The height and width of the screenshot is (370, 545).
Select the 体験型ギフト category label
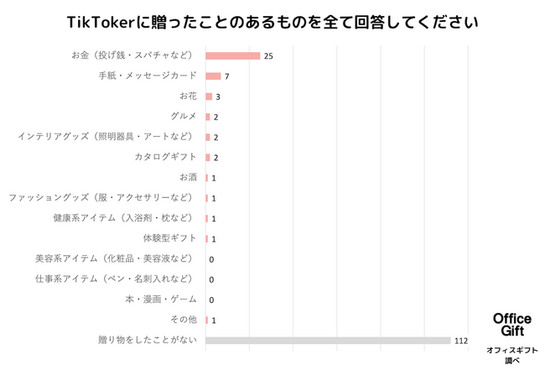tap(170, 238)
